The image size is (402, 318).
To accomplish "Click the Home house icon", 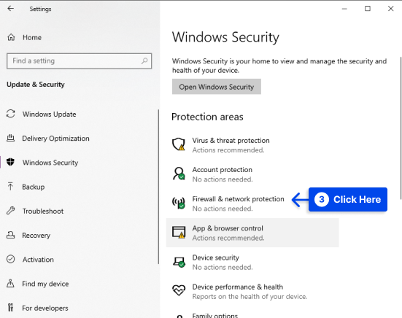I will [x=11, y=37].
